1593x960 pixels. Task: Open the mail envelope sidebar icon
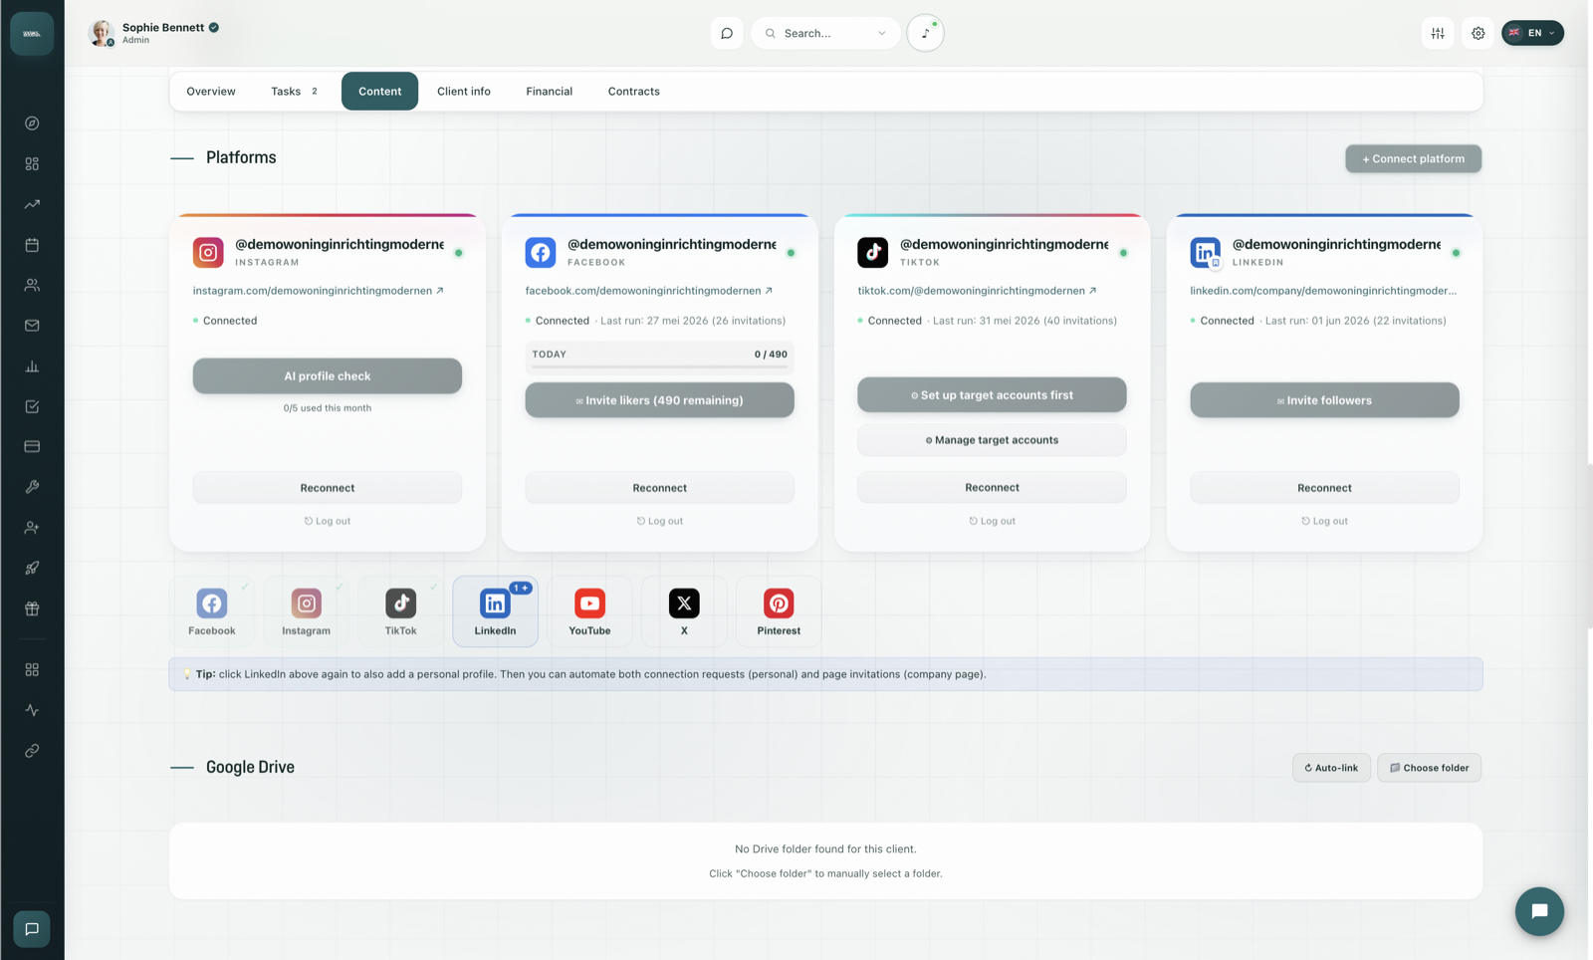click(x=32, y=326)
